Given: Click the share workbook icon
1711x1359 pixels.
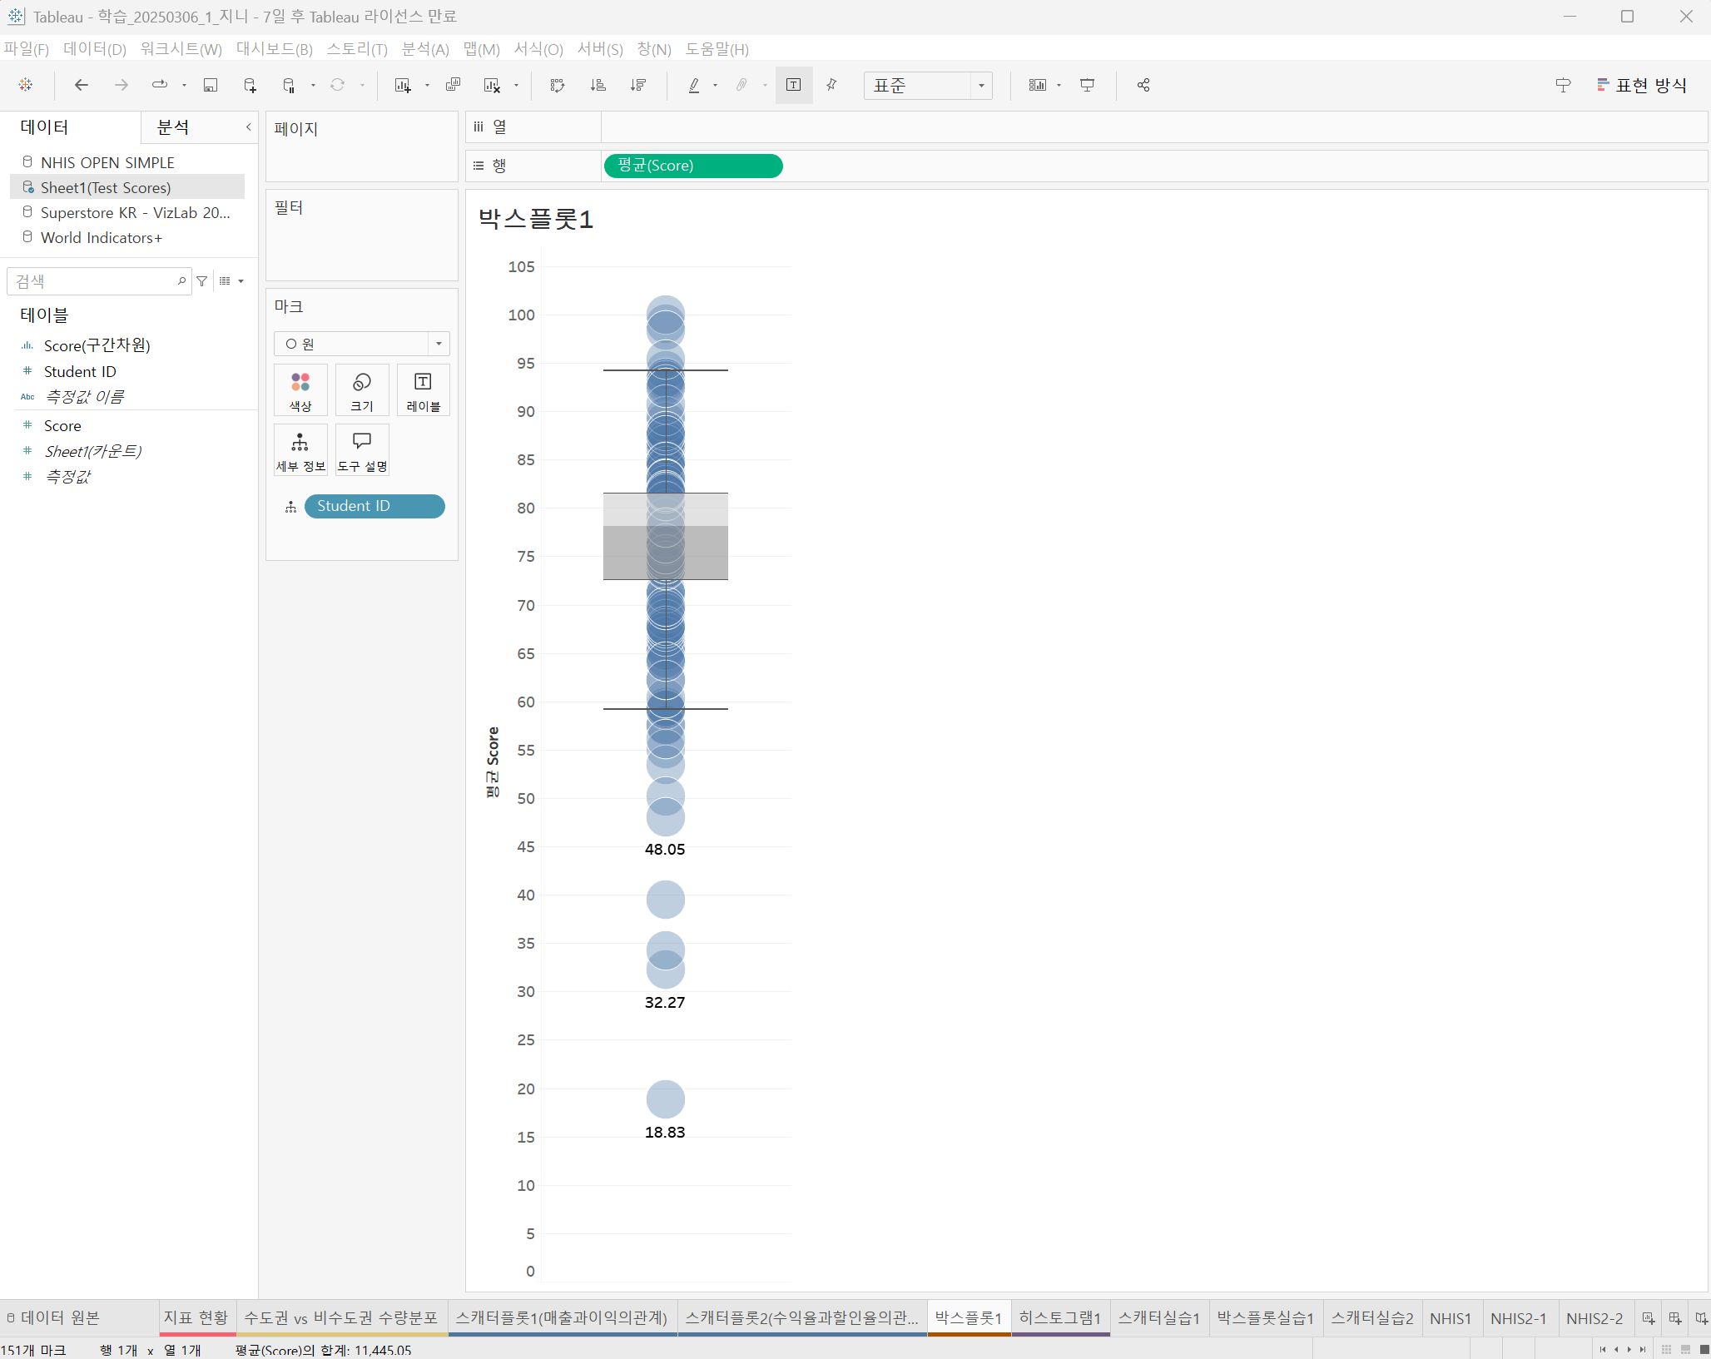Looking at the screenshot, I should tap(1143, 85).
